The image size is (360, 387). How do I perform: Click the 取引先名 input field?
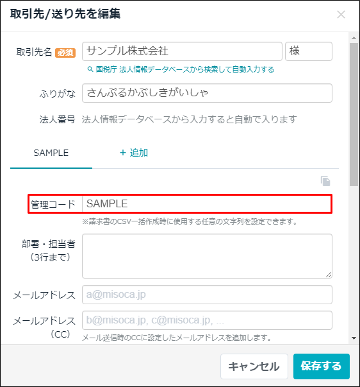click(182, 51)
